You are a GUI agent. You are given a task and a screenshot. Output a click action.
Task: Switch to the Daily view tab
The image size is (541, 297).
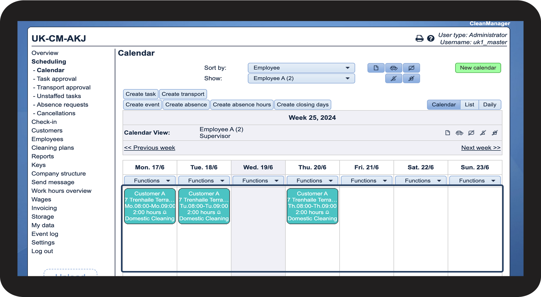pos(490,105)
